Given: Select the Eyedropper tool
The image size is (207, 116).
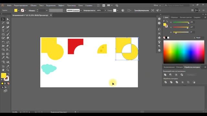Looking at the screenshot, I should [x=3, y=58].
